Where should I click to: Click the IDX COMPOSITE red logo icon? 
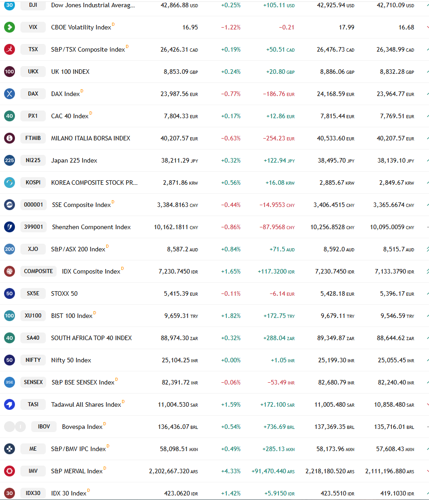coord(10,271)
